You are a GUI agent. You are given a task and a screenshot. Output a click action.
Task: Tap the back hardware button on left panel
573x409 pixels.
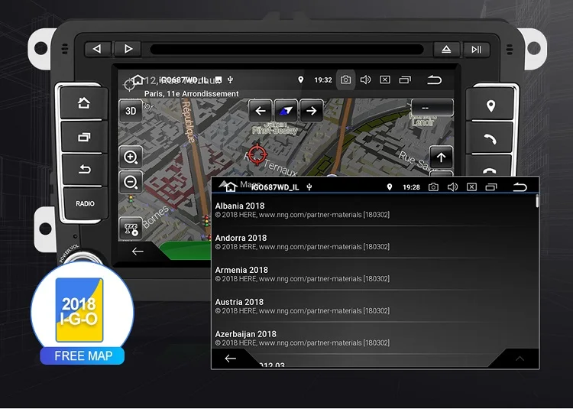coord(85,169)
